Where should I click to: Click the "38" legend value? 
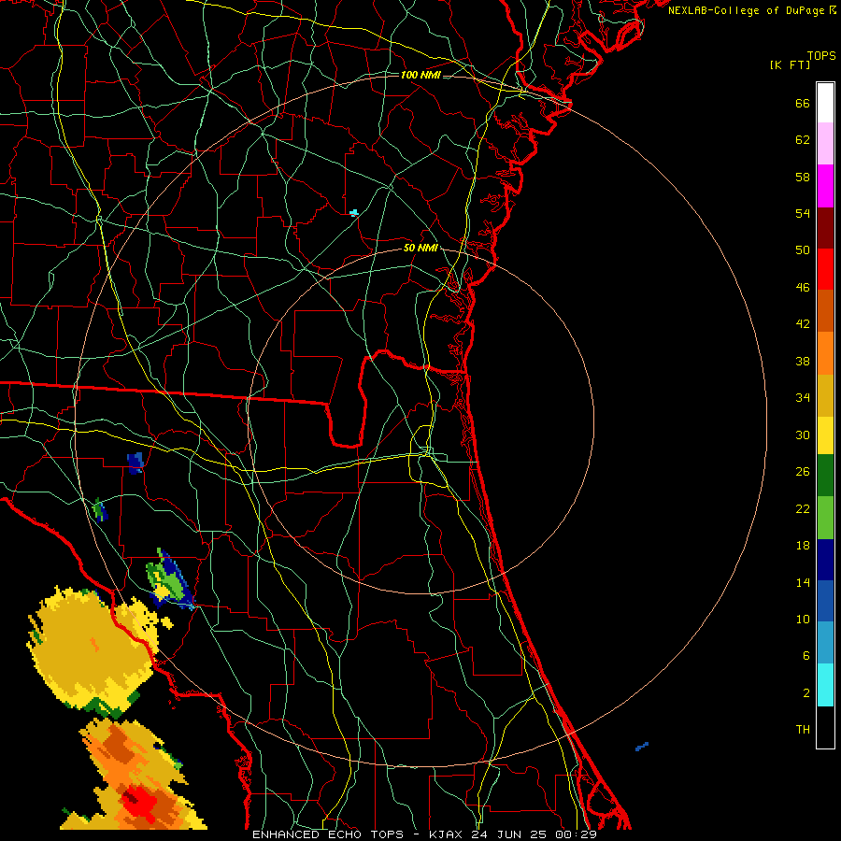803,362
